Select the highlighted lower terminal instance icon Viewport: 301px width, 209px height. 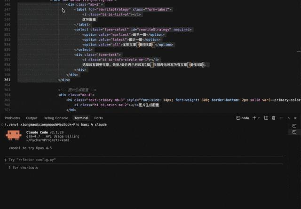(294, 132)
